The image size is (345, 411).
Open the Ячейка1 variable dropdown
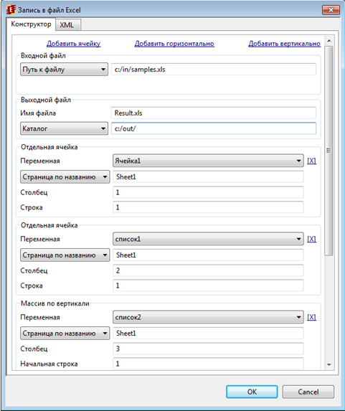coord(208,161)
